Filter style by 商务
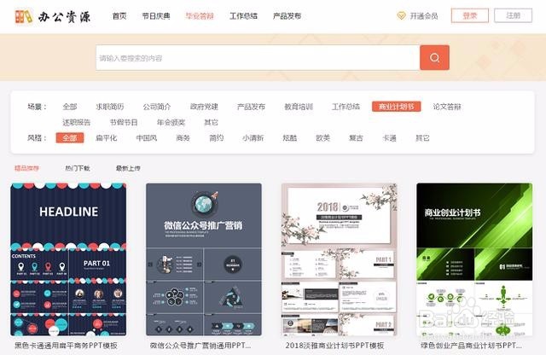Viewport: 546px width, 355px height. [x=183, y=138]
